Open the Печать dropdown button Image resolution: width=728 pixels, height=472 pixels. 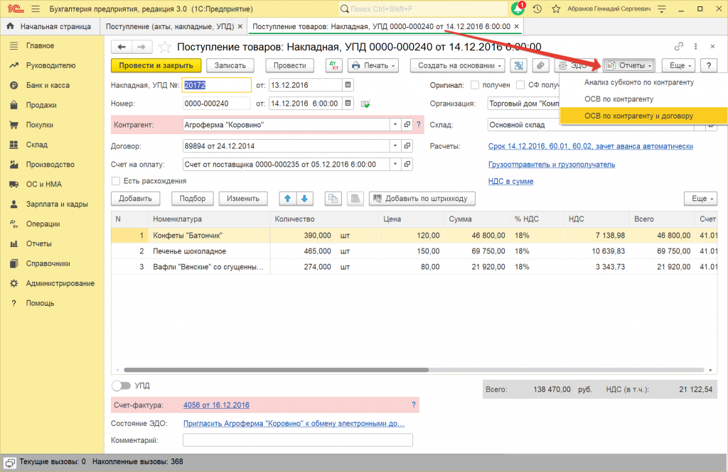pyautogui.click(x=373, y=65)
